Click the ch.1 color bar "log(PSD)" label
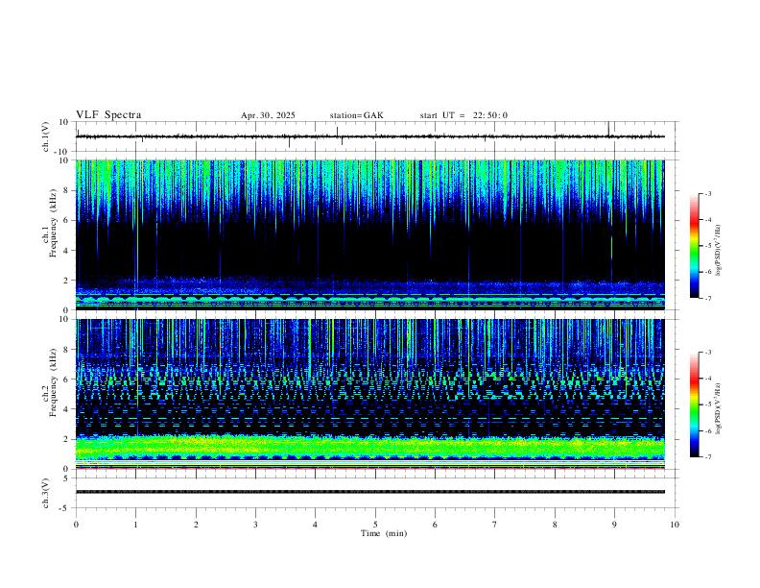The width and height of the screenshot is (760, 588). 718,250
